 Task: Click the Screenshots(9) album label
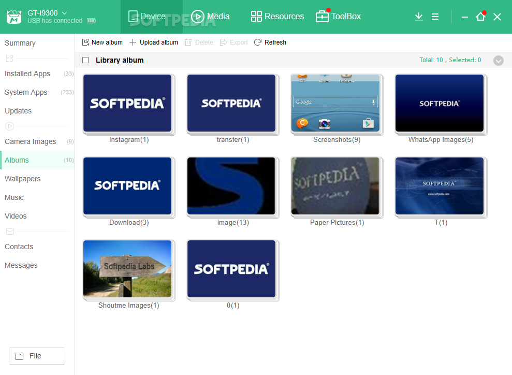tap(337, 140)
